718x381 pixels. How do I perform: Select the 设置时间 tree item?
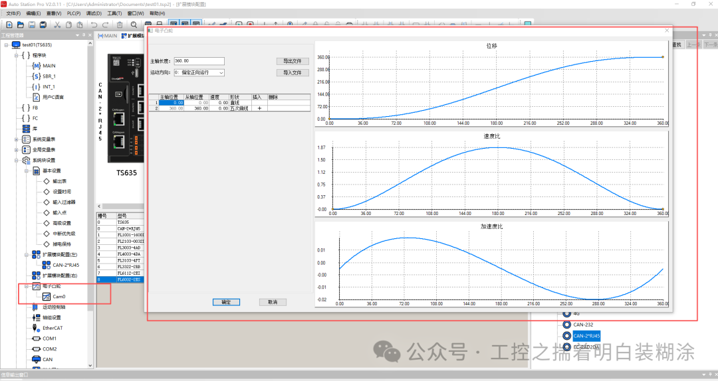coord(62,192)
